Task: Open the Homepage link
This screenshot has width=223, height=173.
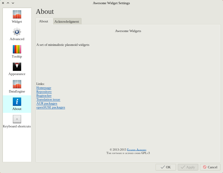Action: 44,88
